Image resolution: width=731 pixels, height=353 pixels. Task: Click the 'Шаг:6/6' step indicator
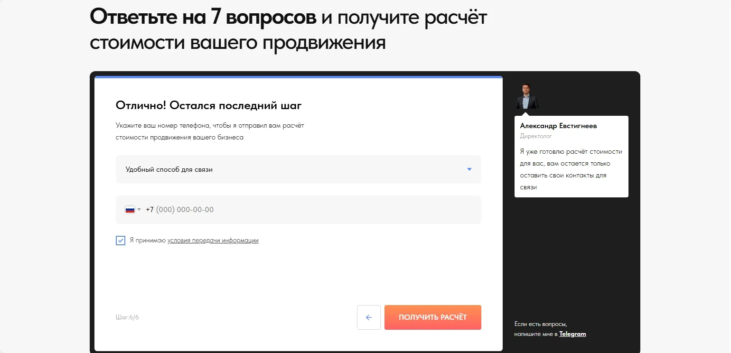coord(127,317)
